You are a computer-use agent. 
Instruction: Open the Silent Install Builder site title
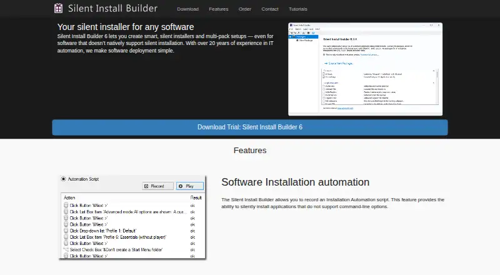[112, 8]
